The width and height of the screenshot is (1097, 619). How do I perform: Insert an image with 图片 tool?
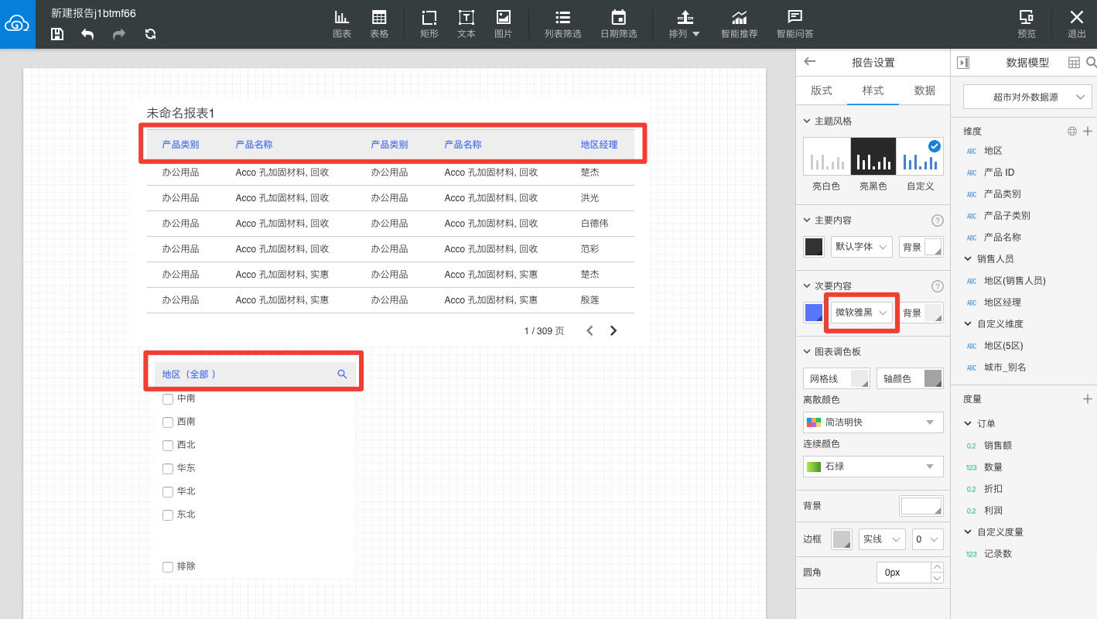503,24
